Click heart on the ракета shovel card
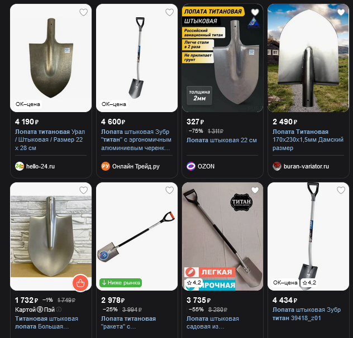 pos(170,190)
